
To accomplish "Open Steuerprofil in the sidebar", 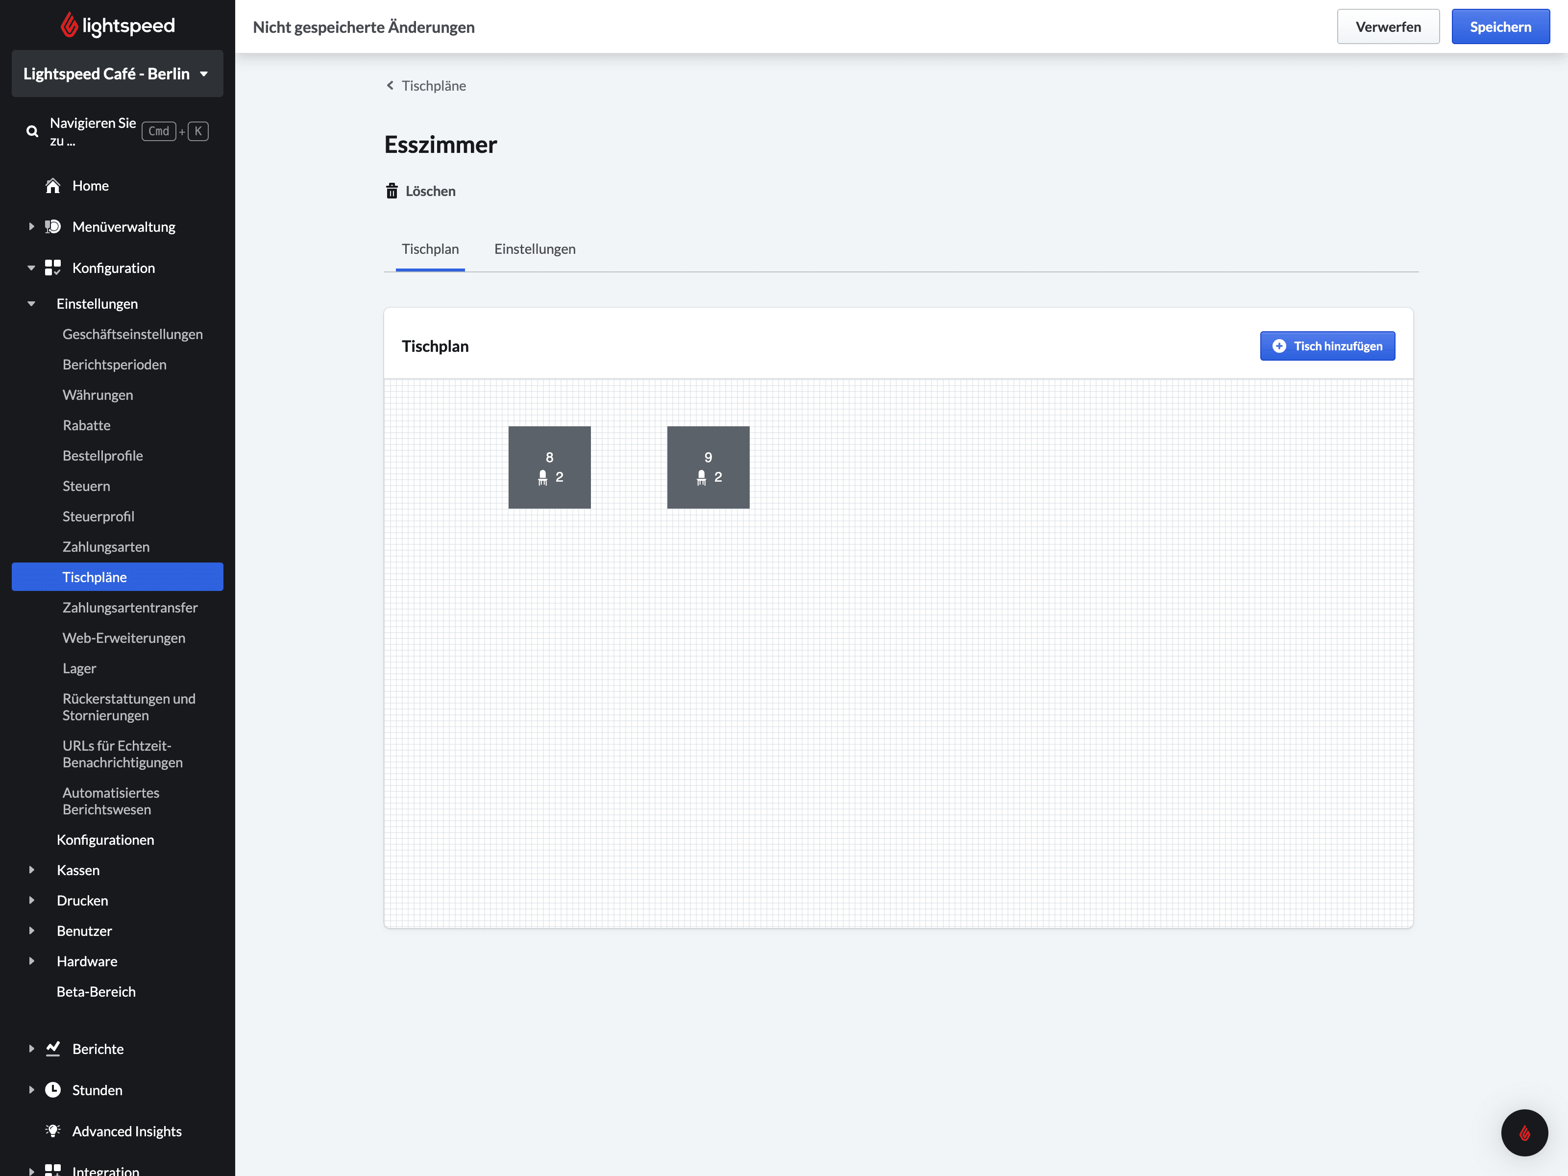I will pos(98,517).
